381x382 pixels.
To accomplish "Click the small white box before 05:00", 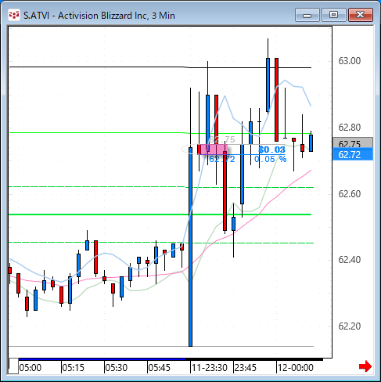I will click(x=13, y=366).
